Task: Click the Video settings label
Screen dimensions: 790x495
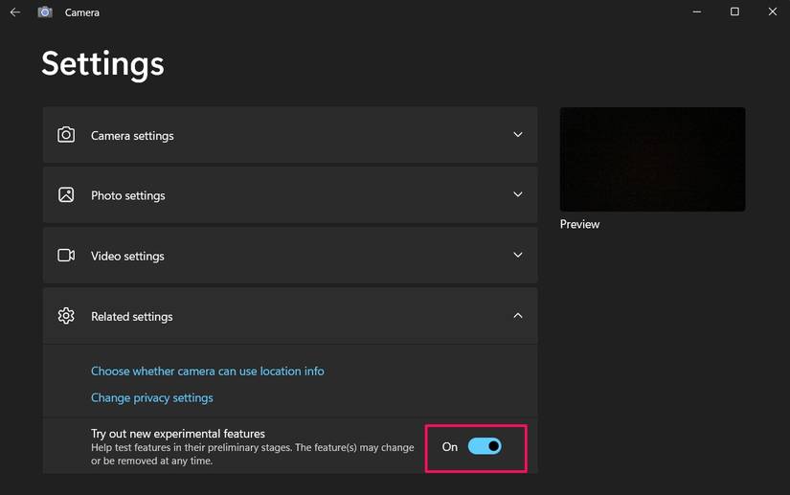Action: [127, 257]
